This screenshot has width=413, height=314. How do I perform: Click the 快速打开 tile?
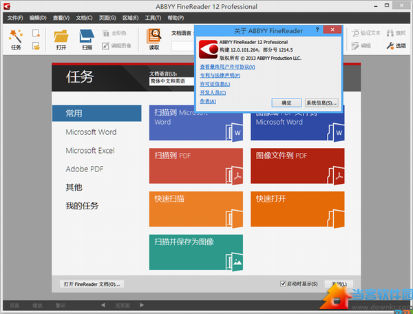pos(297,209)
